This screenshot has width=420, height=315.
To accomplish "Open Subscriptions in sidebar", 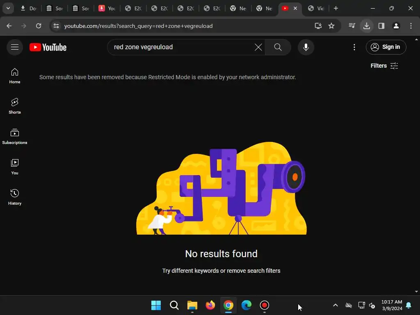I will [x=15, y=137].
